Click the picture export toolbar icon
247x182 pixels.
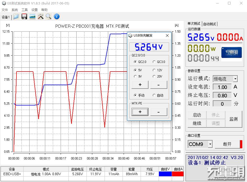click(x=32, y=16)
